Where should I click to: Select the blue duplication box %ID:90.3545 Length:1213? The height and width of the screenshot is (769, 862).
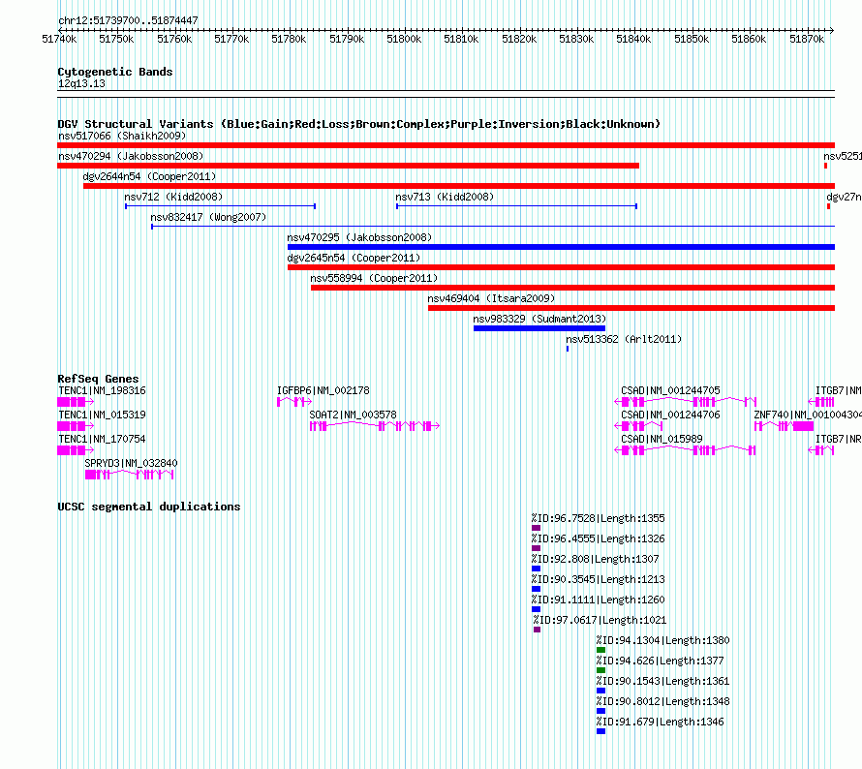point(536,589)
